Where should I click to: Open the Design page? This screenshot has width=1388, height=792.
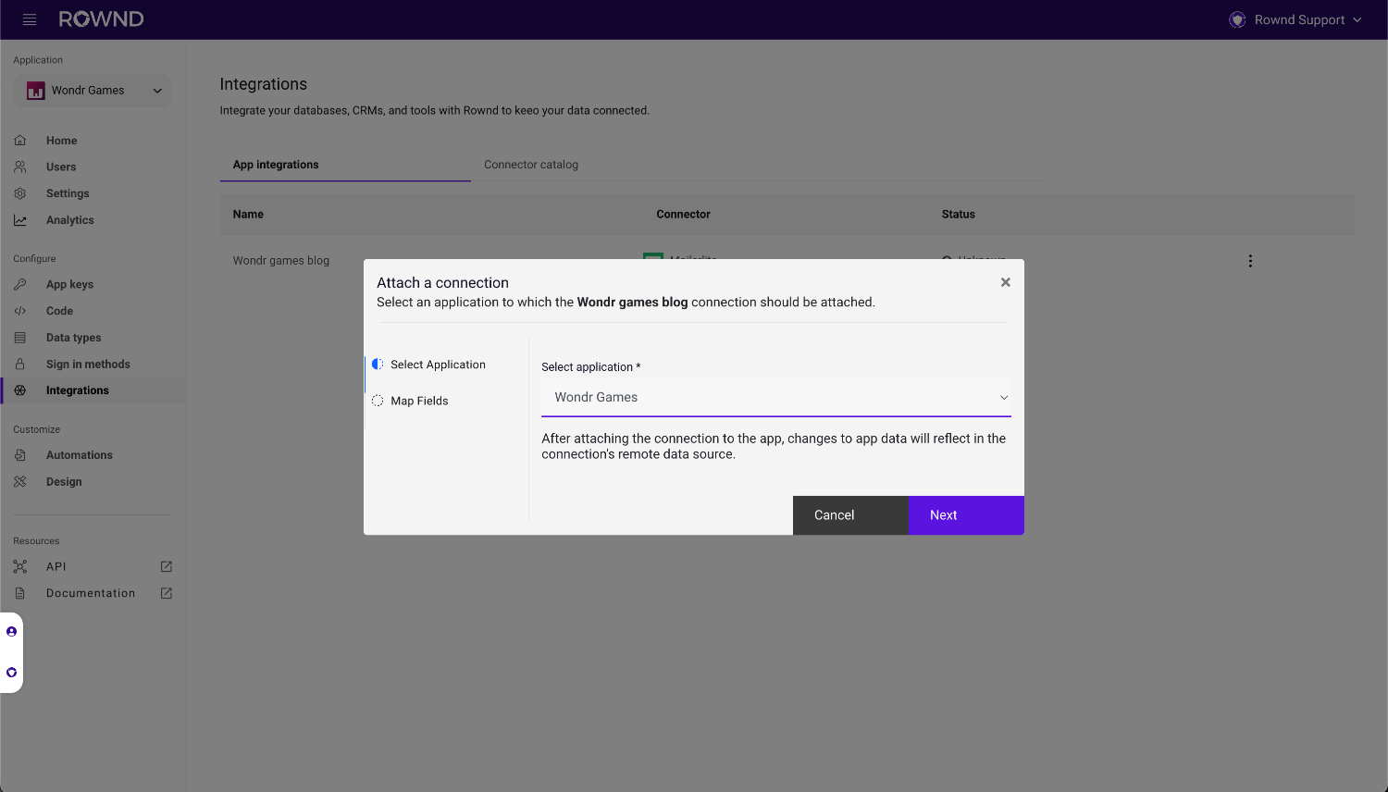pyautogui.click(x=64, y=482)
